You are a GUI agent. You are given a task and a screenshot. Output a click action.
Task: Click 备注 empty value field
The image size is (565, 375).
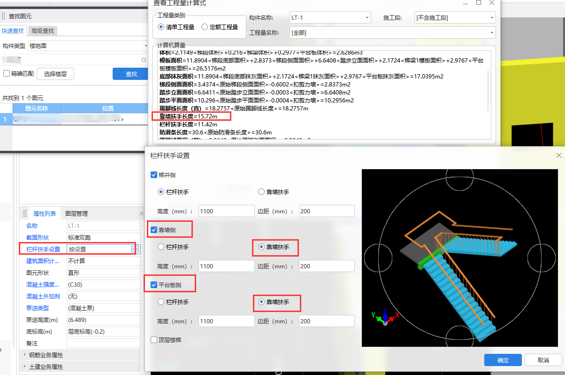(x=103, y=343)
